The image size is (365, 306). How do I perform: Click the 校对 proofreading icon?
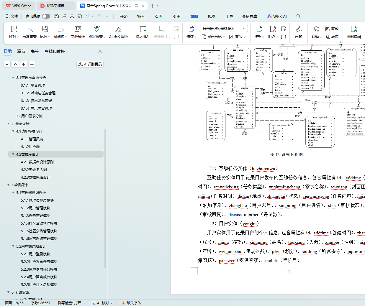[14, 29]
